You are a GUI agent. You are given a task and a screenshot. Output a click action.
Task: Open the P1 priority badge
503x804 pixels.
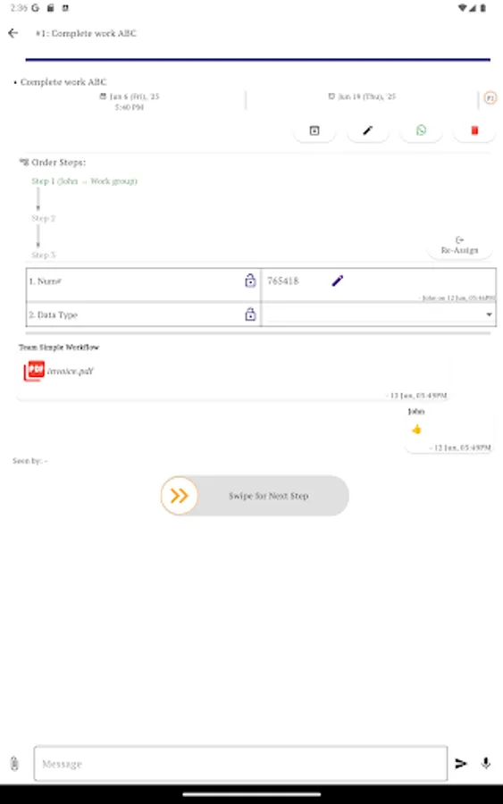pos(490,97)
